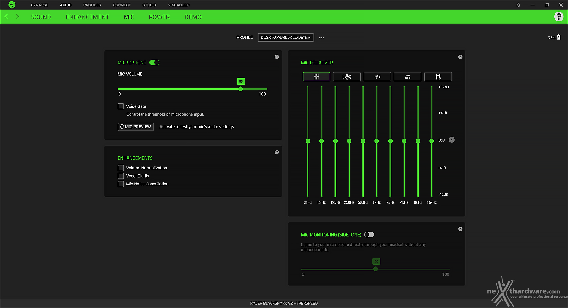Open Enhancements panel help icon

click(277, 152)
